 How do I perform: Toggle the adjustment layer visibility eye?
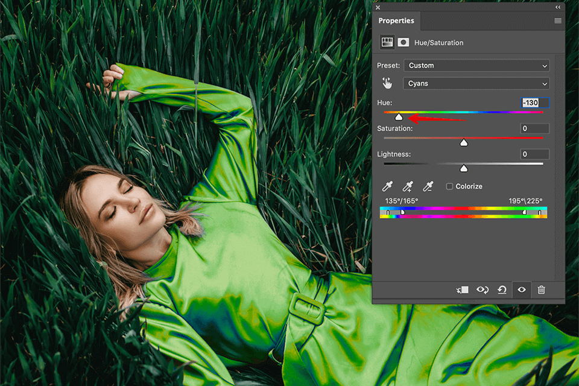coord(521,290)
